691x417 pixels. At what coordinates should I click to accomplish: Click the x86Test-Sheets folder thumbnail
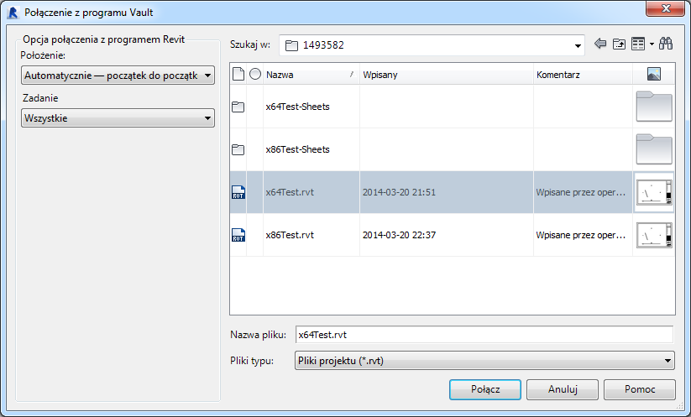point(654,149)
